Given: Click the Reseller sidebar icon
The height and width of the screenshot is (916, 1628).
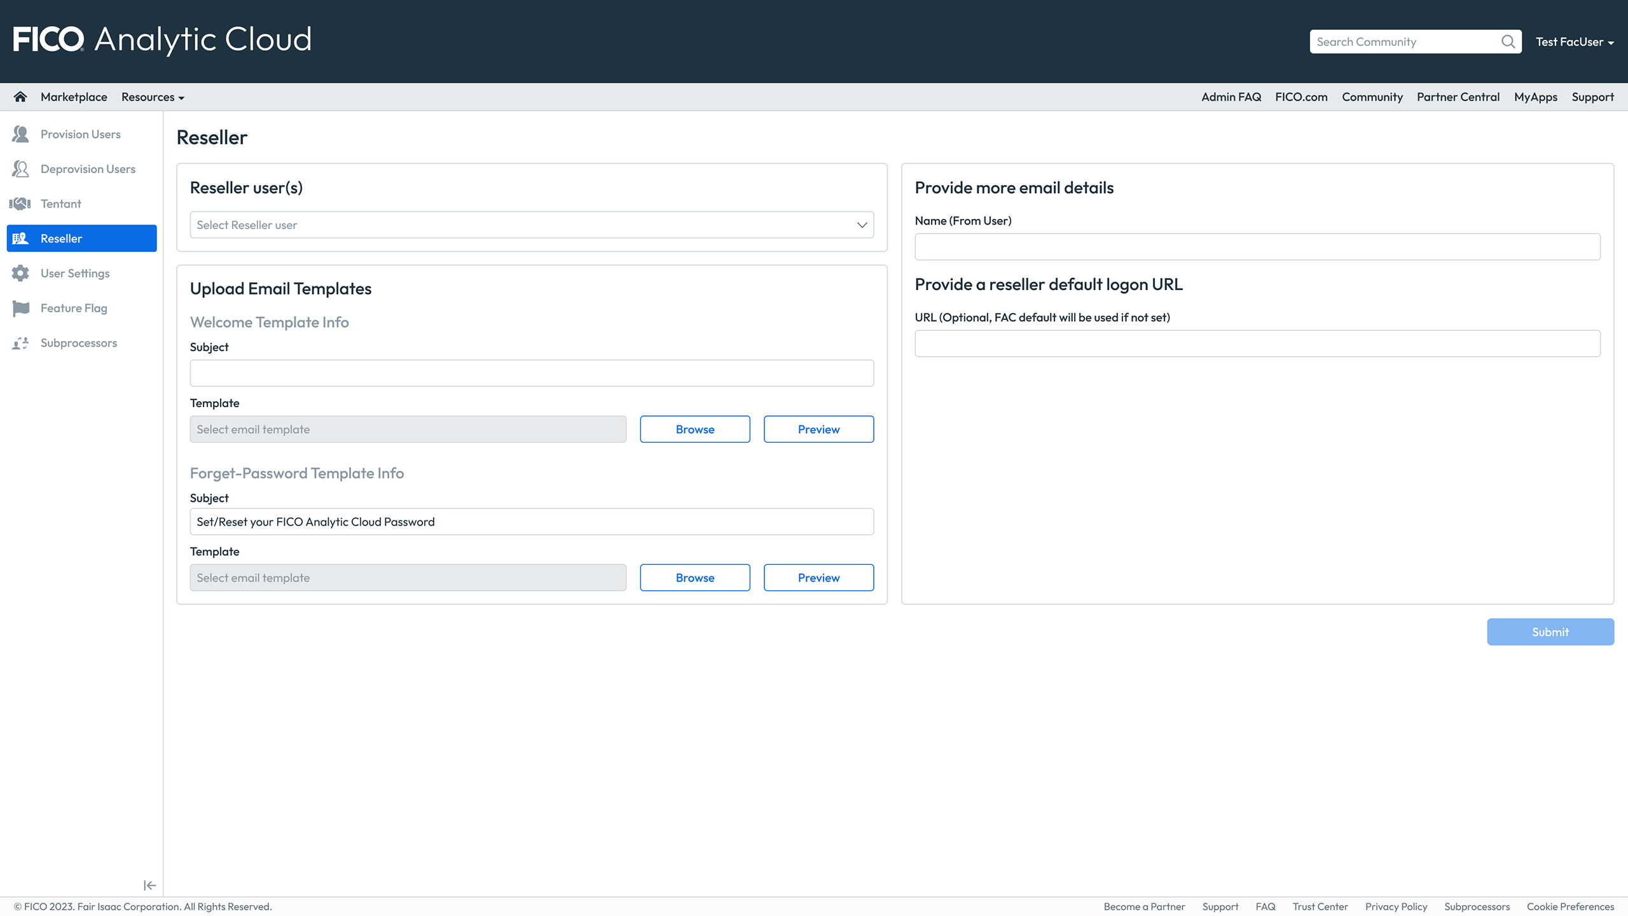Looking at the screenshot, I should (x=20, y=239).
